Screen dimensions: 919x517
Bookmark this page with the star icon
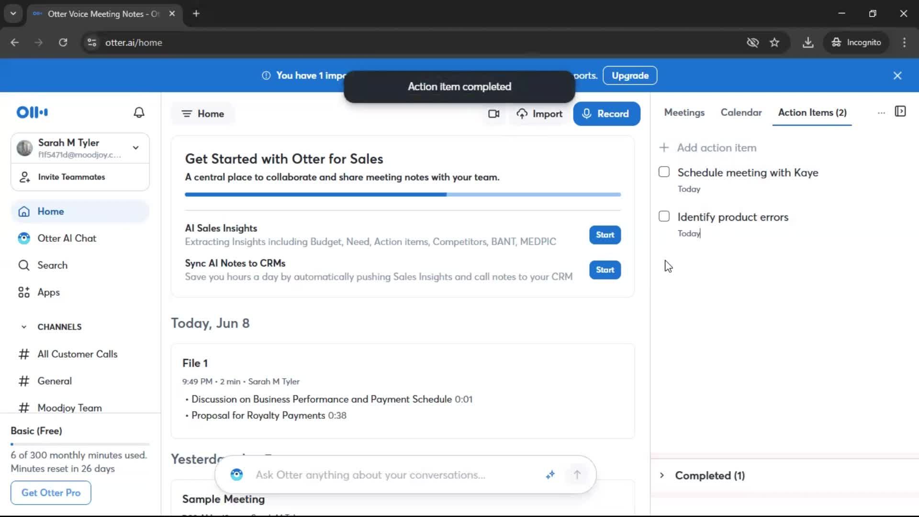774,43
